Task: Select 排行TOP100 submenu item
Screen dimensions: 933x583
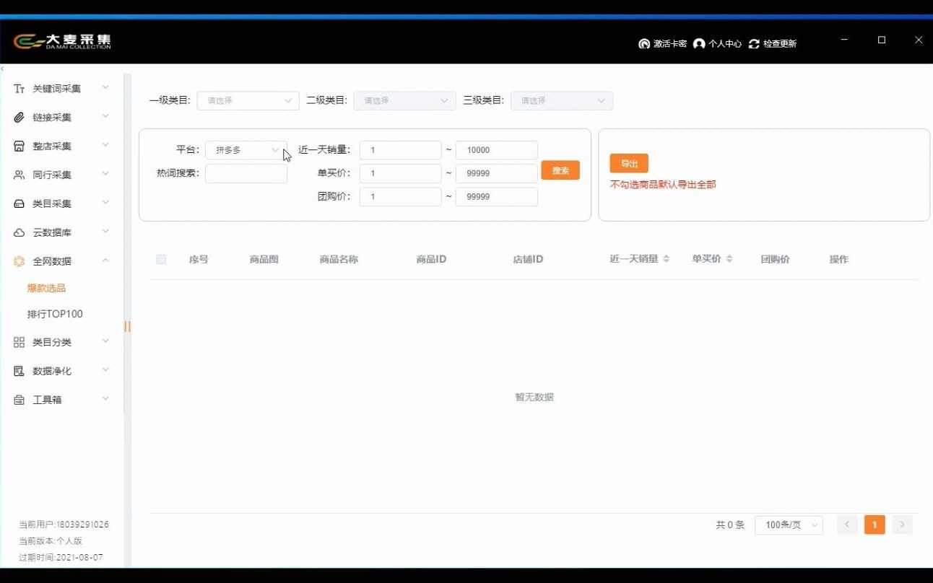Action: tap(55, 314)
